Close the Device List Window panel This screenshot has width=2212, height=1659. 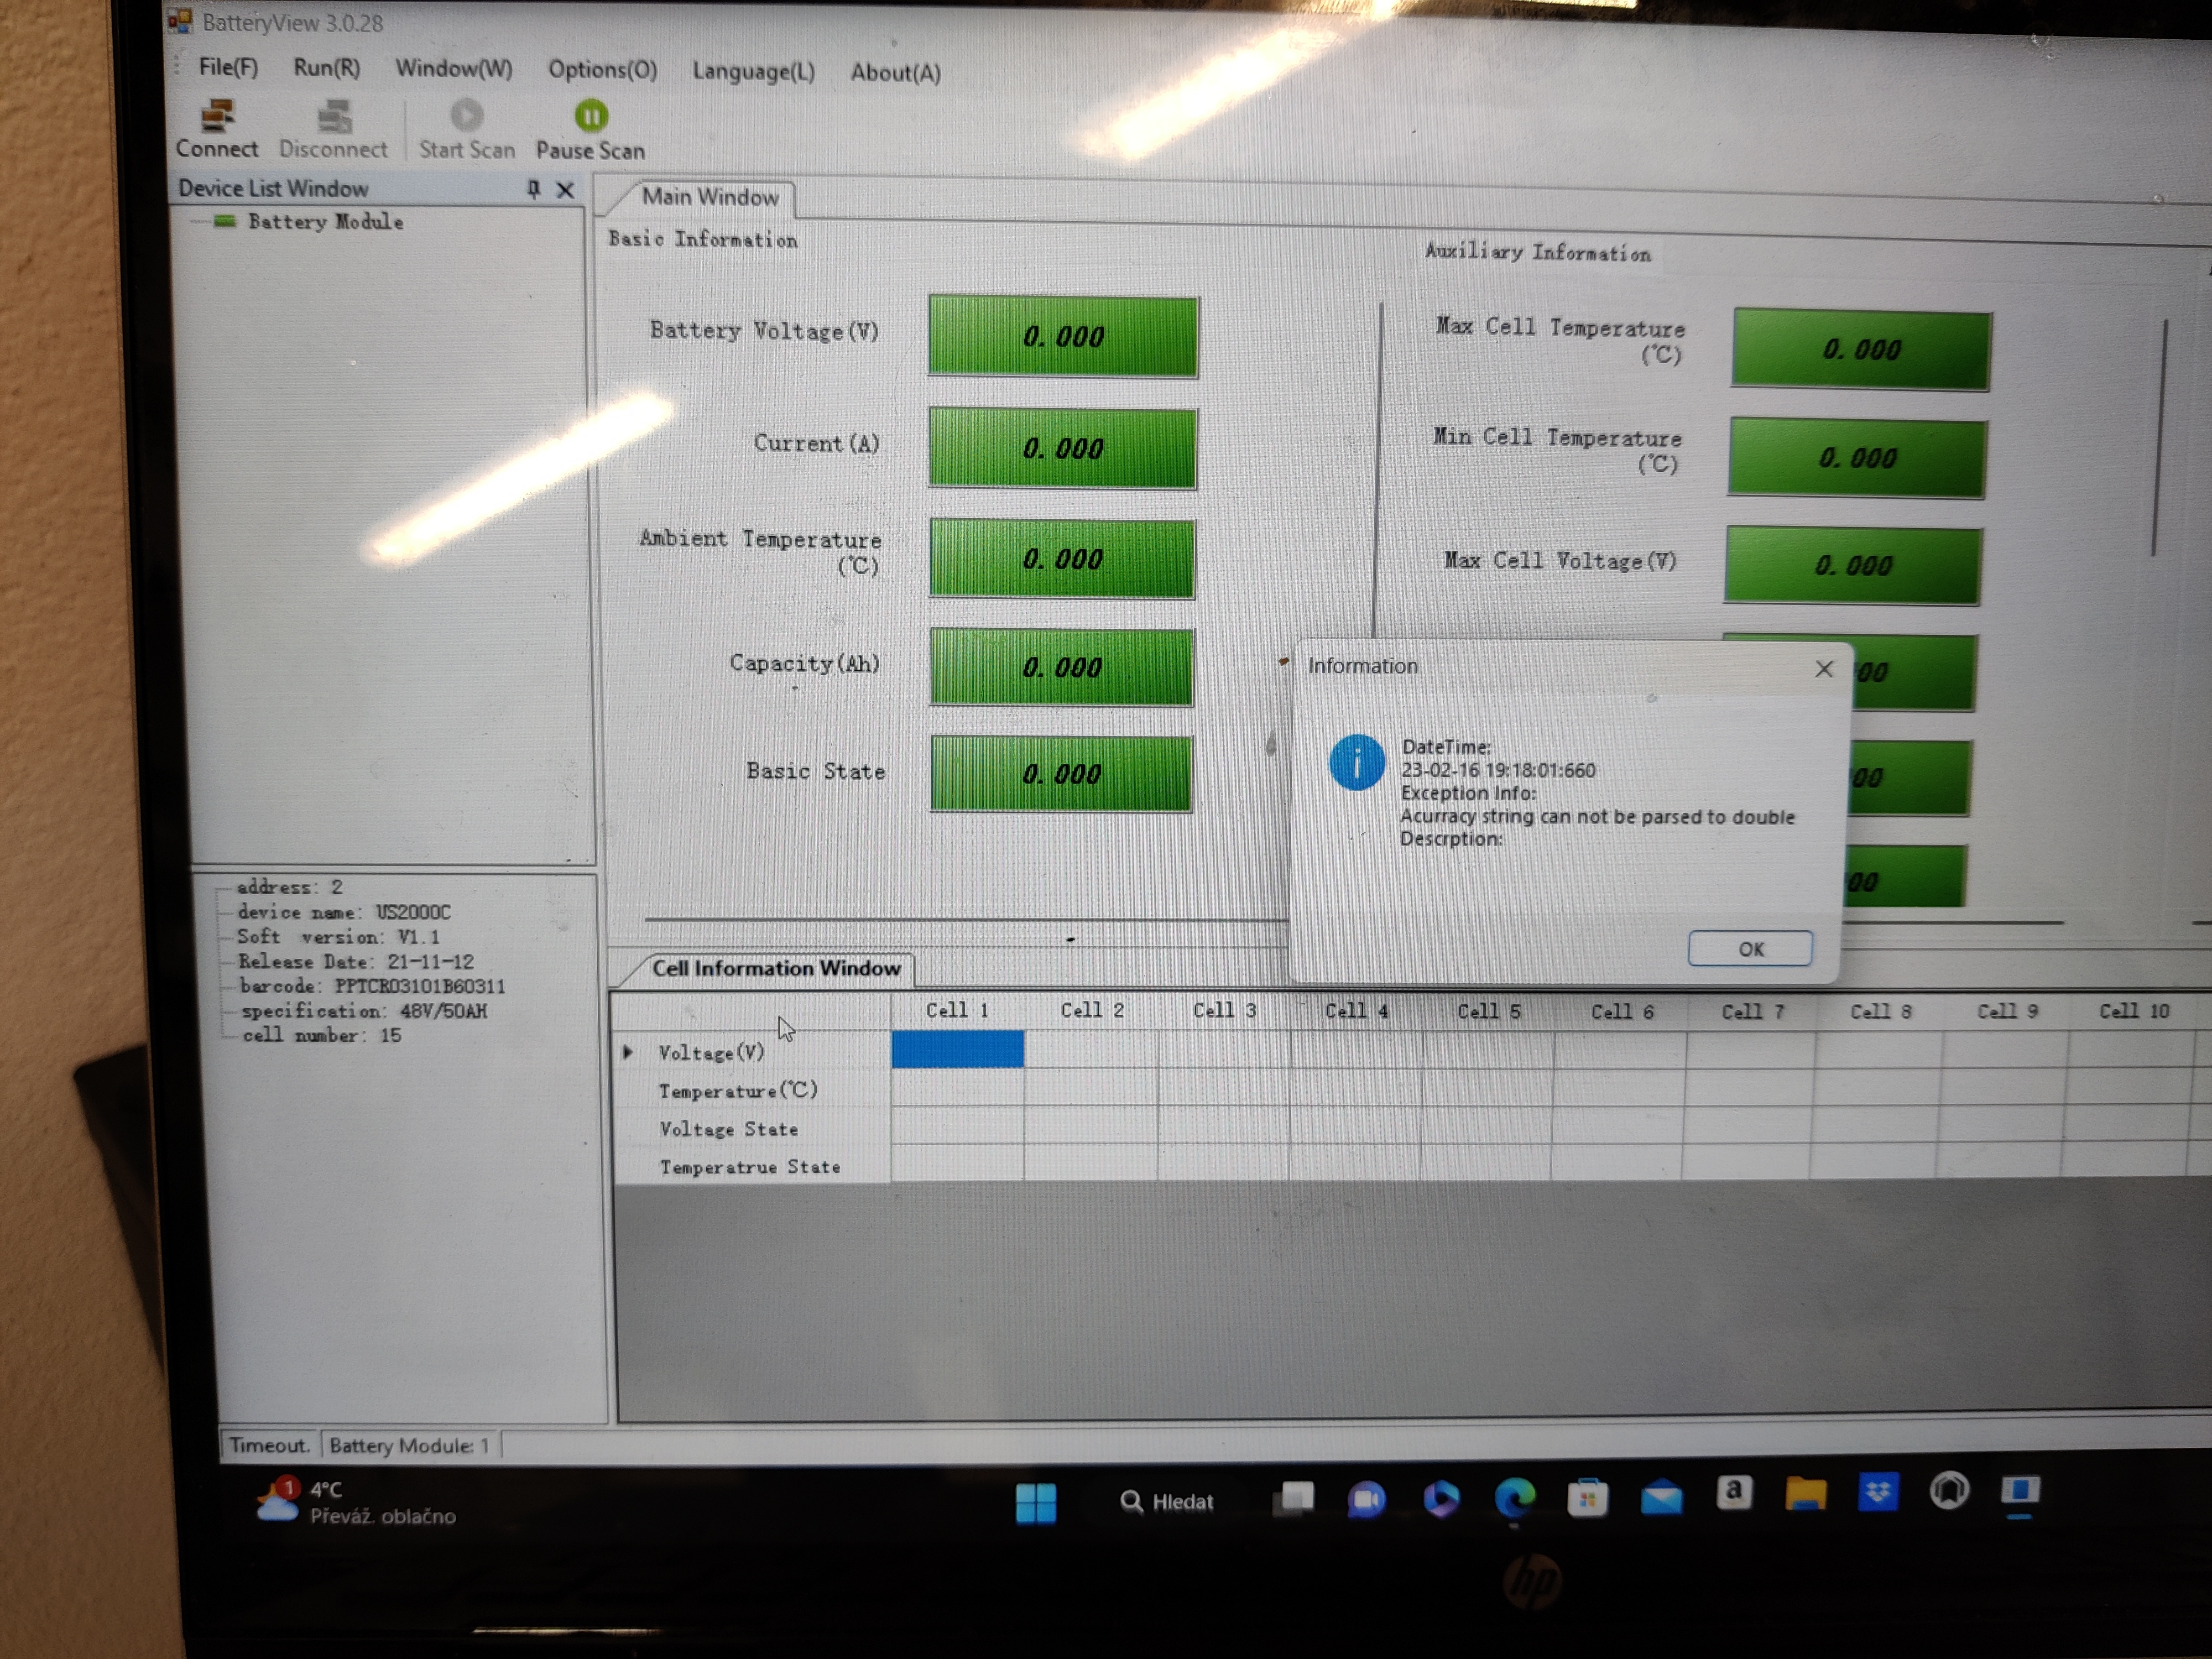point(565,190)
